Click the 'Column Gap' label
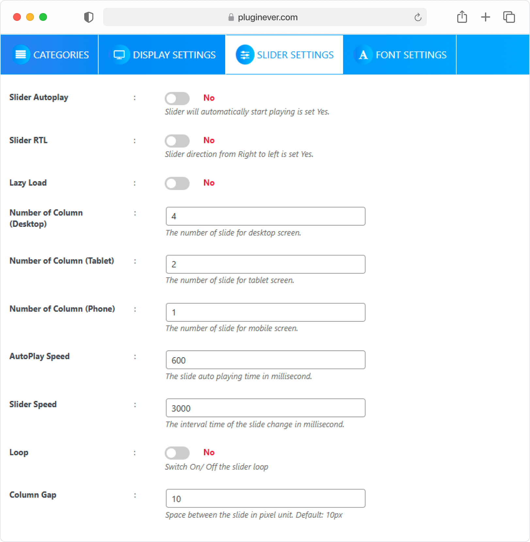This screenshot has width=530, height=542. coord(33,495)
